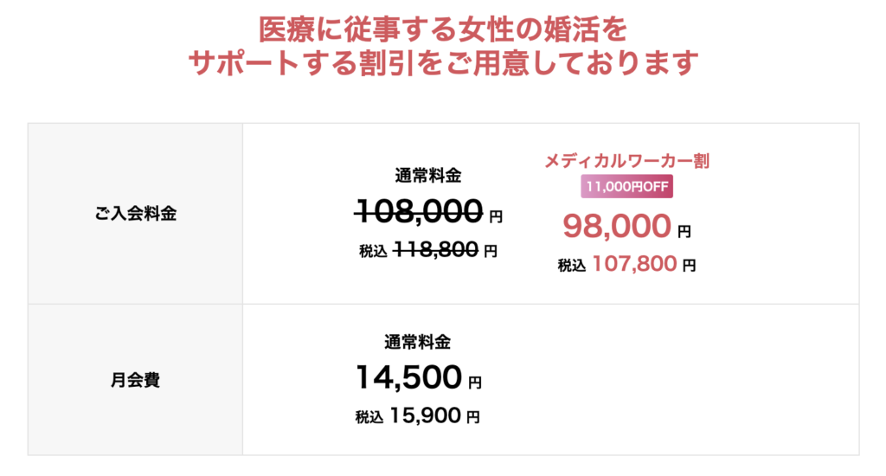Click the 14,500 monthly fee amount
The image size is (886, 476).
tap(408, 377)
